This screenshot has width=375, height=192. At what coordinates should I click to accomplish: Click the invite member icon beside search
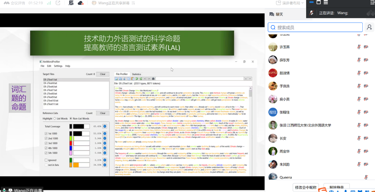coord(369,27)
